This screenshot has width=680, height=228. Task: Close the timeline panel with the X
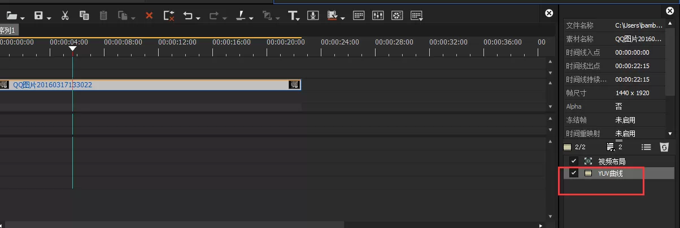(548, 13)
